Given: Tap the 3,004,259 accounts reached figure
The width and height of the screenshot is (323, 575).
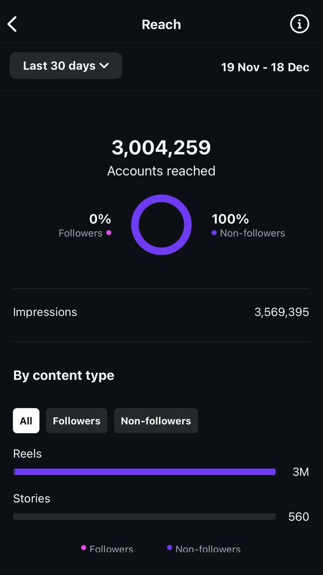Looking at the screenshot, I should pos(161,148).
